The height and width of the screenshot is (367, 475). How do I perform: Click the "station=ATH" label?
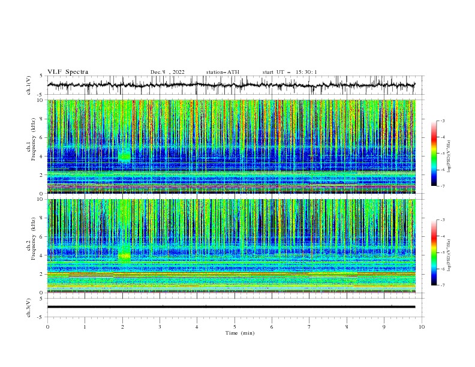[223, 72]
